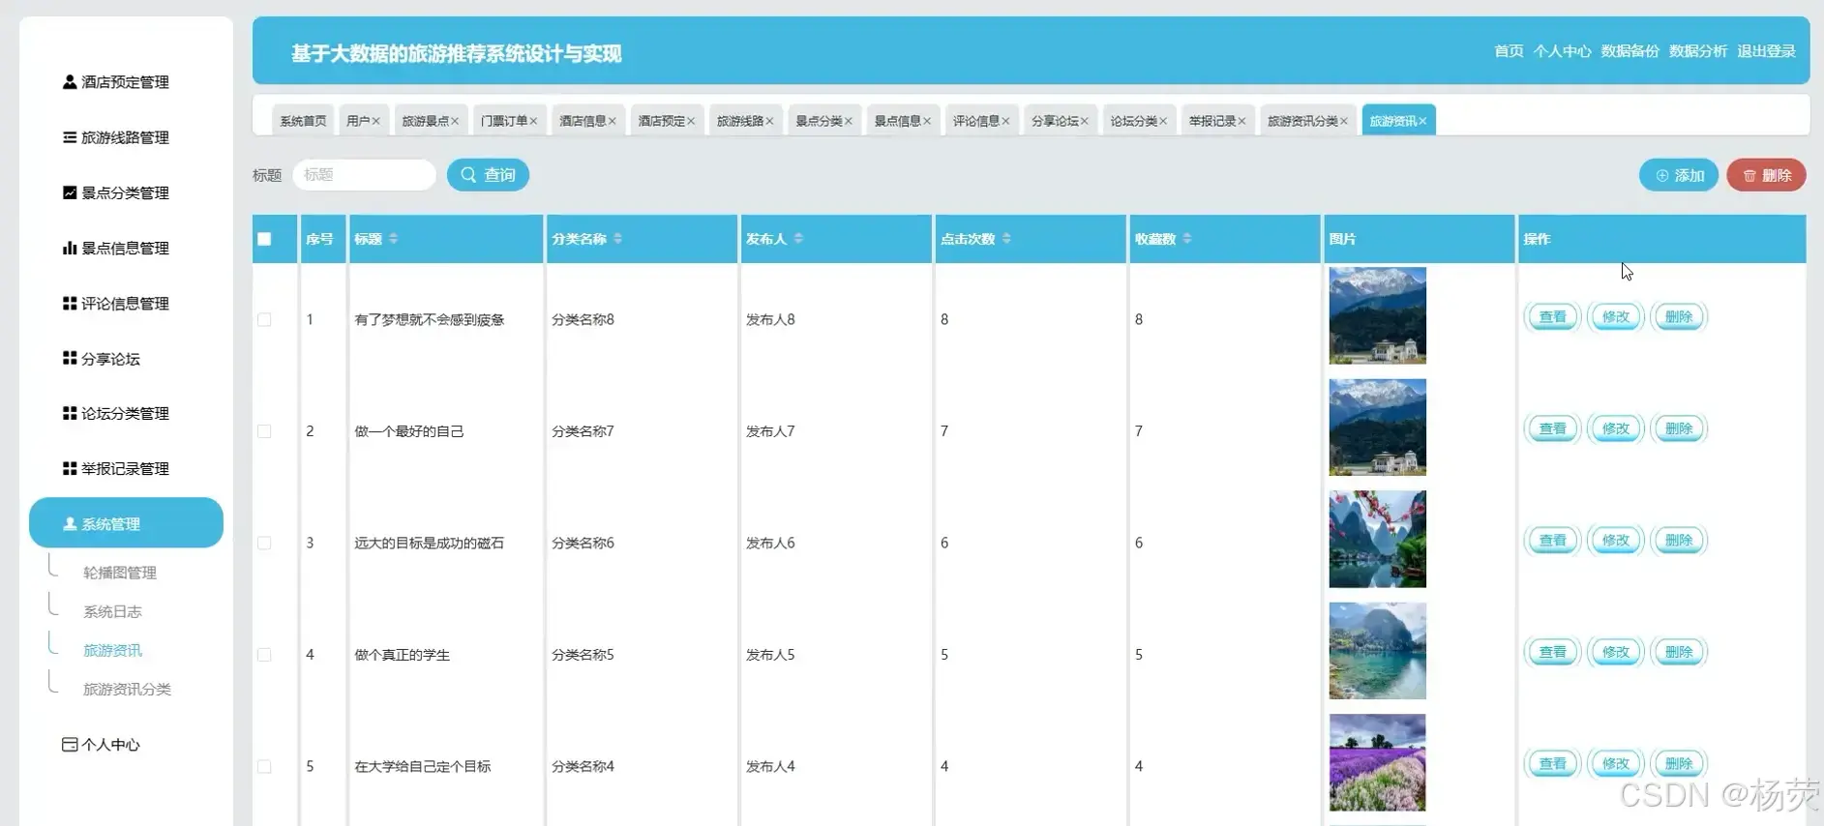Click the 分类名称6 cell
Viewport: 1824px width, 826px height.
coord(583,543)
